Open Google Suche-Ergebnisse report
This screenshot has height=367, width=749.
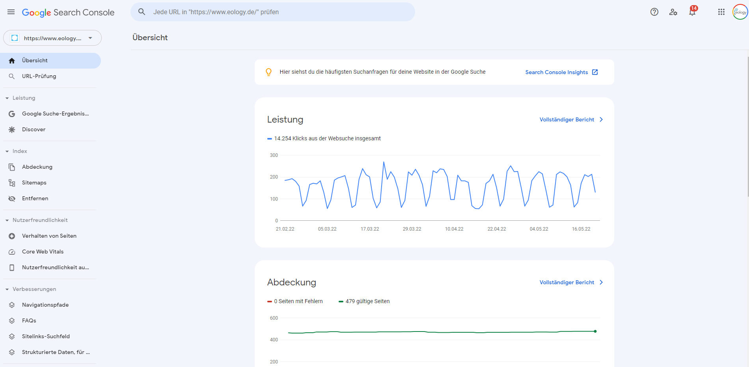click(50, 114)
